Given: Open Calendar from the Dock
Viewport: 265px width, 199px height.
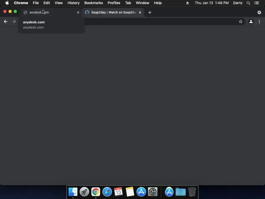Looking at the screenshot, I should click(118, 192).
